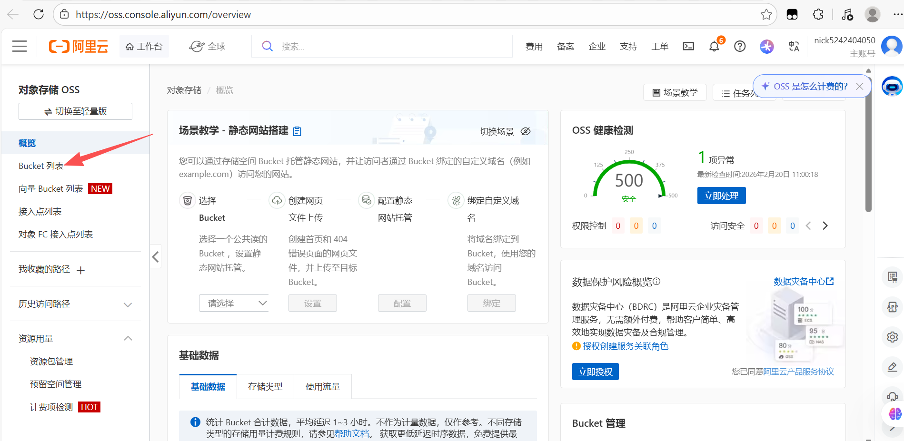The width and height of the screenshot is (904, 441).
Task: Click the 场景教学 button
Action: [675, 92]
